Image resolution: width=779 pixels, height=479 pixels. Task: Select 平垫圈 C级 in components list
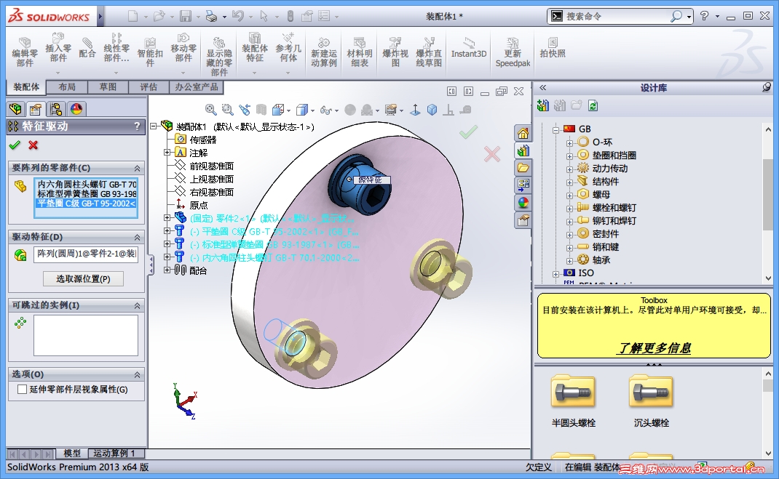[x=86, y=204]
